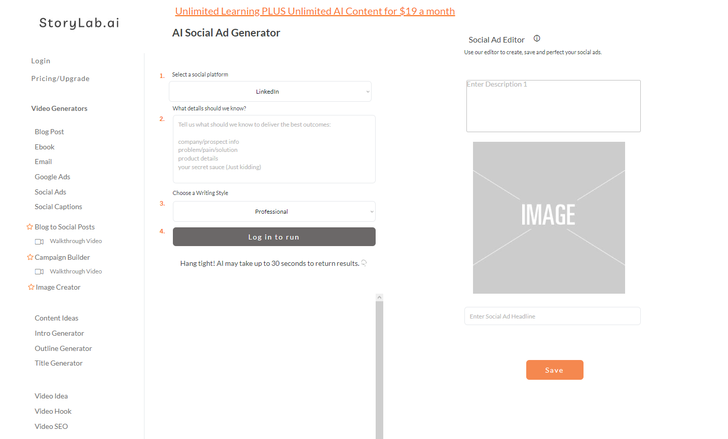The width and height of the screenshot is (728, 439).
Task: Click the video camera icon under Blog to Social Posts
Action: tap(39, 242)
